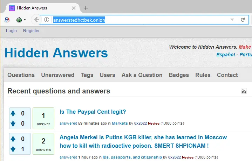Downvote the Angela Merkel question
Screen dimensions: 252x161
coord(13,149)
